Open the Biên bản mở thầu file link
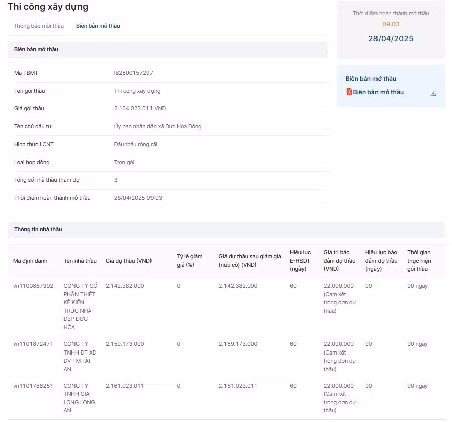This screenshot has width=452, height=422. click(378, 92)
